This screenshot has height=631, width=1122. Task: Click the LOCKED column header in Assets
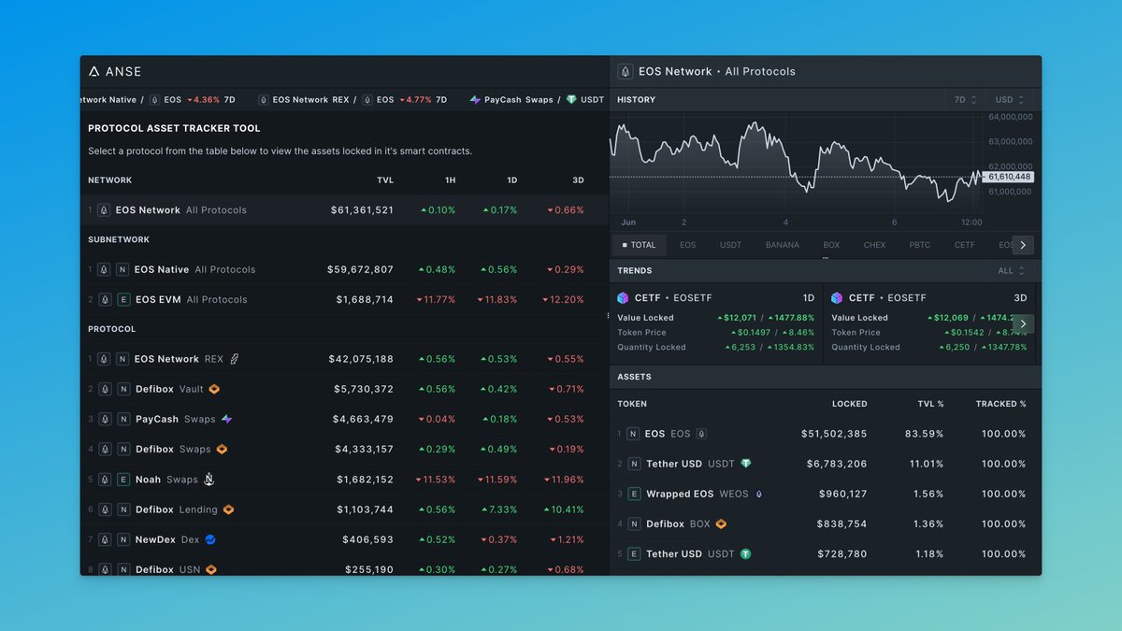(x=850, y=404)
